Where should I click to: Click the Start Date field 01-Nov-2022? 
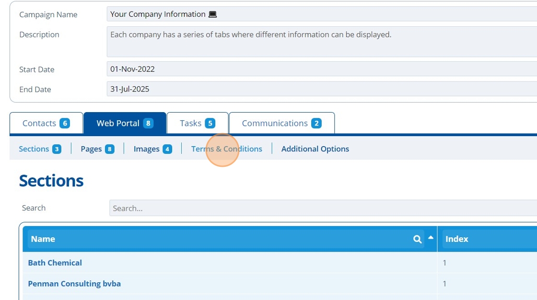[x=322, y=69]
